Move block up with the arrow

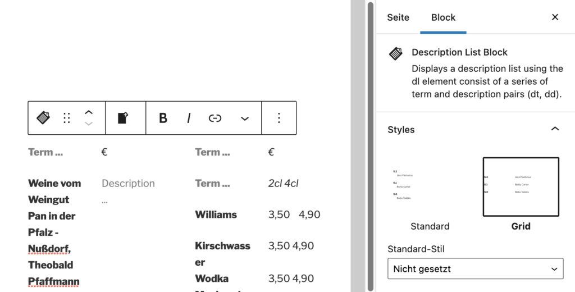click(89, 112)
